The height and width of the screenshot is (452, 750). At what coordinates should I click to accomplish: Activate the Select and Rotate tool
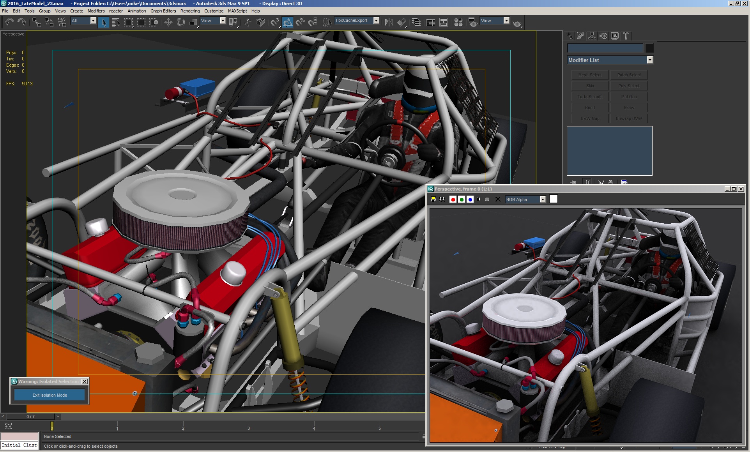[180, 22]
